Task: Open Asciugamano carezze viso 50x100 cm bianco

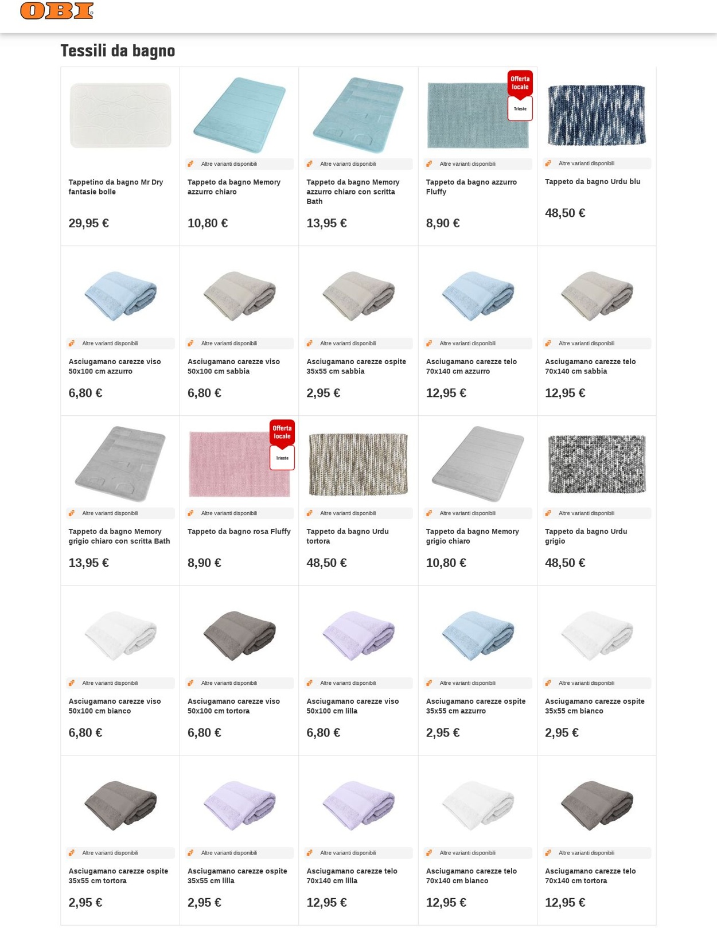Action: coord(115,706)
